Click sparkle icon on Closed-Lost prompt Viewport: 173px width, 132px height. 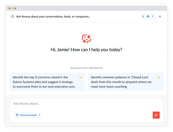[159, 77]
